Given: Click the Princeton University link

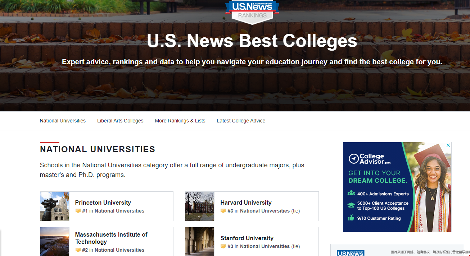Looking at the screenshot, I should pyautogui.click(x=103, y=203).
